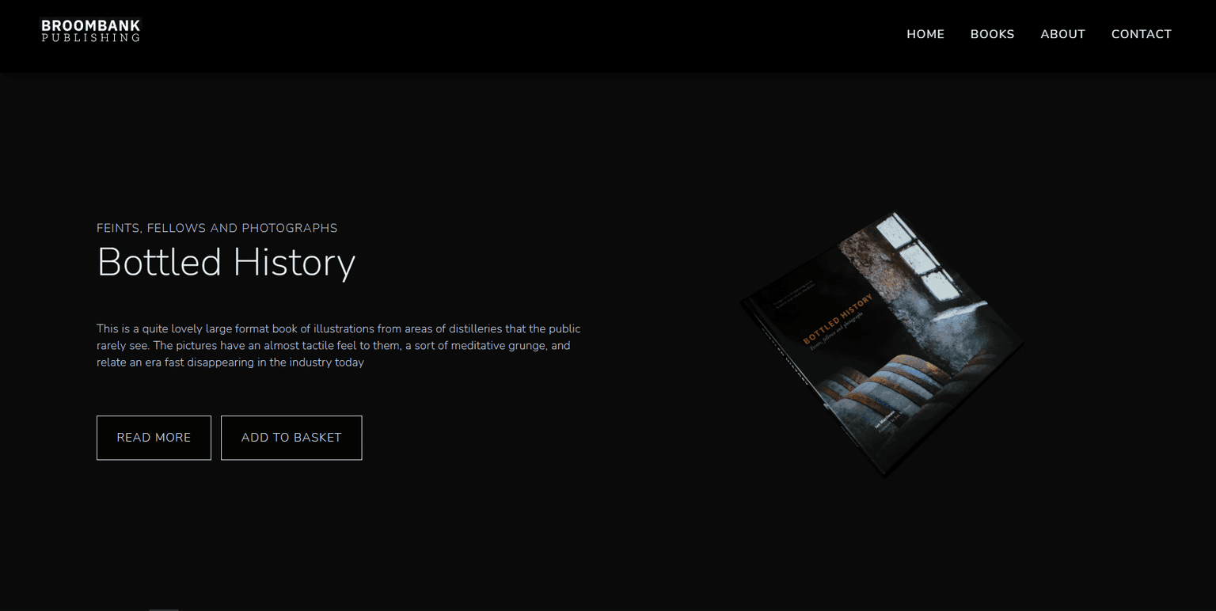The width and height of the screenshot is (1216, 611).
Task: Select the Bottled History book cover image
Action: pyautogui.click(x=881, y=344)
